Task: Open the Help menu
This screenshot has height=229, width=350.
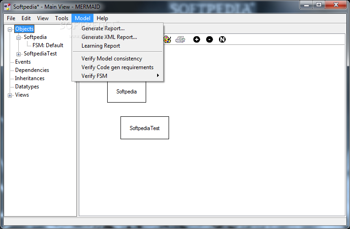Action: (102, 18)
